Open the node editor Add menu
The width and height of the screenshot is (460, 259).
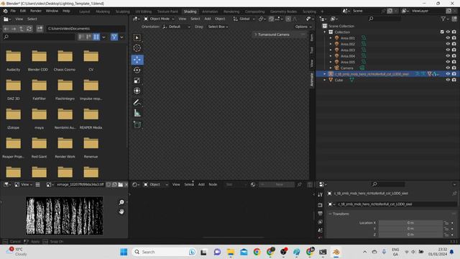point(201,184)
